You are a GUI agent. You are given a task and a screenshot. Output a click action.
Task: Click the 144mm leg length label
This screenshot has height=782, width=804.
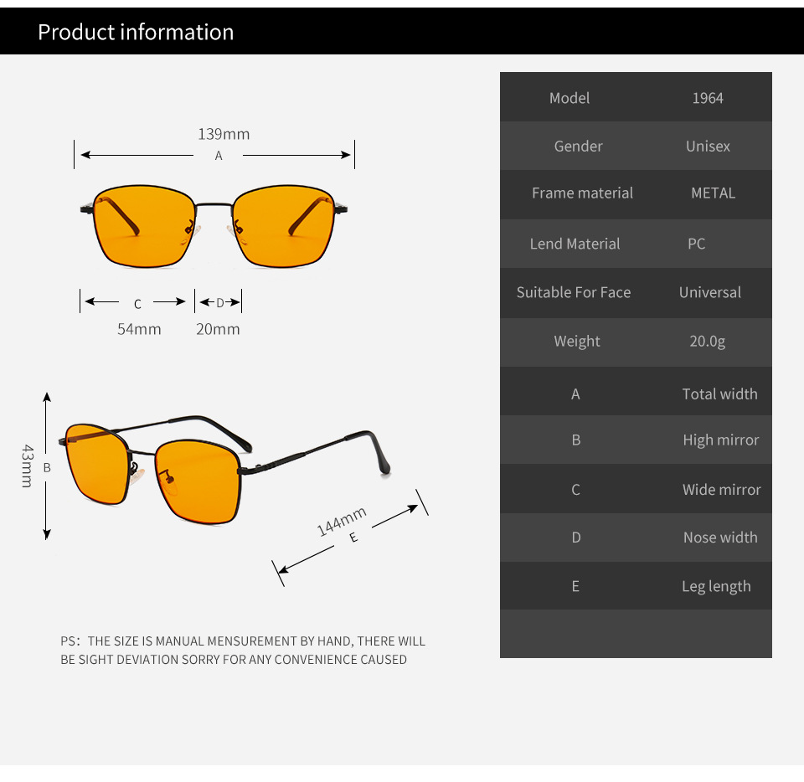pyautogui.click(x=342, y=521)
